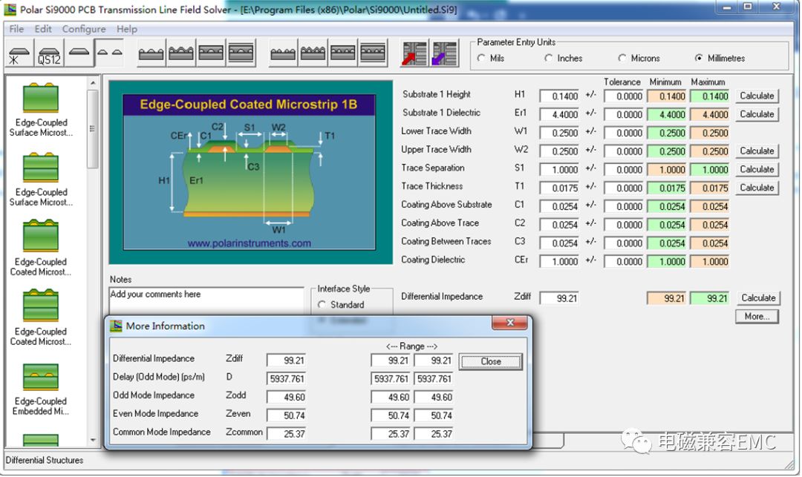Click the Zdiff result field

tap(559, 298)
